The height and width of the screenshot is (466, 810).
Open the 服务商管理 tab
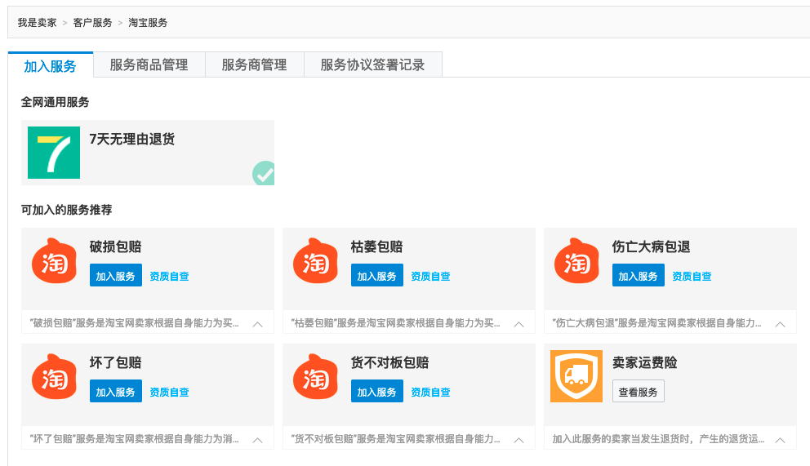coord(255,65)
